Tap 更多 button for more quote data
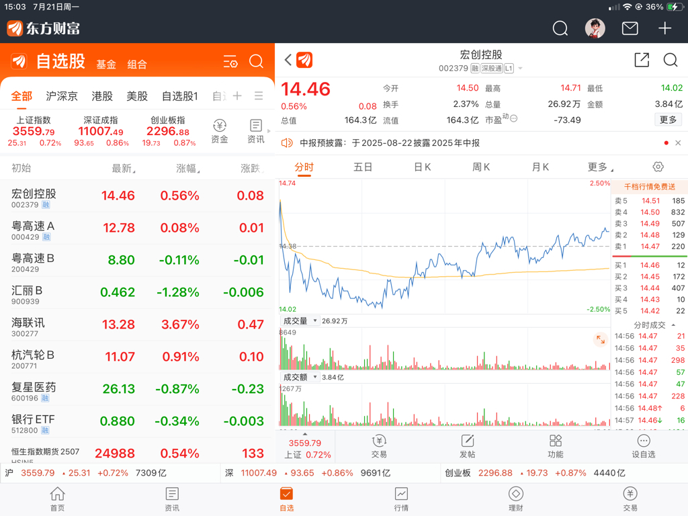 (x=668, y=120)
